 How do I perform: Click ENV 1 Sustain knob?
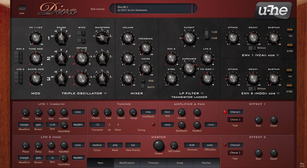273,38
